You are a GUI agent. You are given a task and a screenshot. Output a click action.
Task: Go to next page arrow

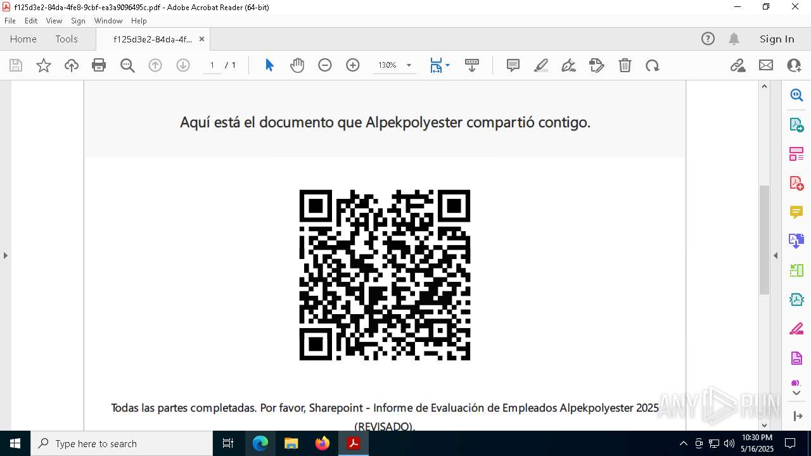tap(183, 65)
